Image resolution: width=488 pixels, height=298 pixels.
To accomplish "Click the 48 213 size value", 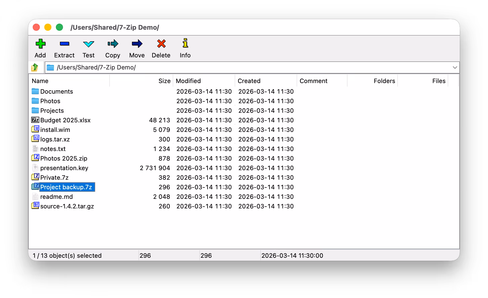I will tap(159, 120).
